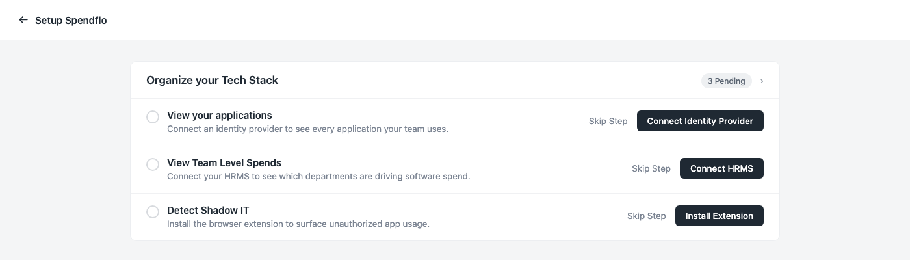Image resolution: width=910 pixels, height=260 pixels.
Task: Click description 'Connect an identity provider to see…'
Action: coord(308,129)
